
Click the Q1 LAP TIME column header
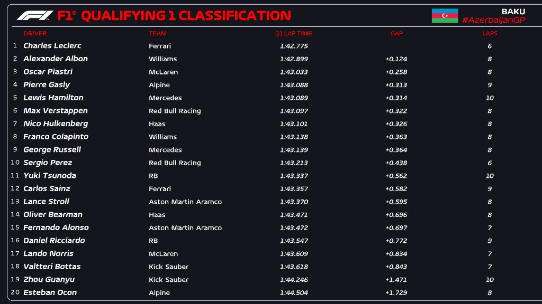pyautogui.click(x=293, y=33)
